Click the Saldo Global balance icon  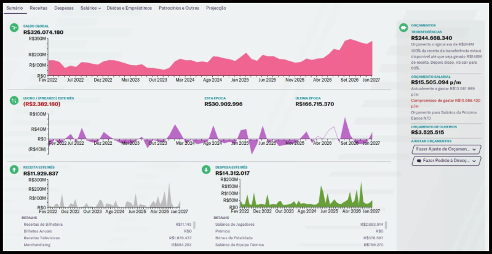pos(14,28)
